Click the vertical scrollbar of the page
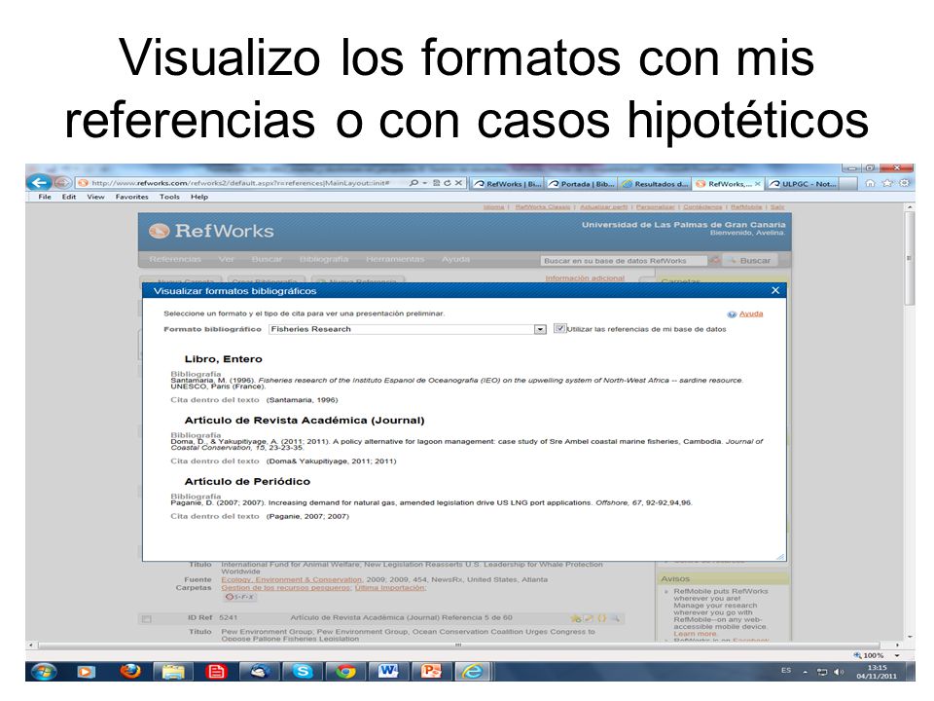The height and width of the screenshot is (701, 934). 909,259
